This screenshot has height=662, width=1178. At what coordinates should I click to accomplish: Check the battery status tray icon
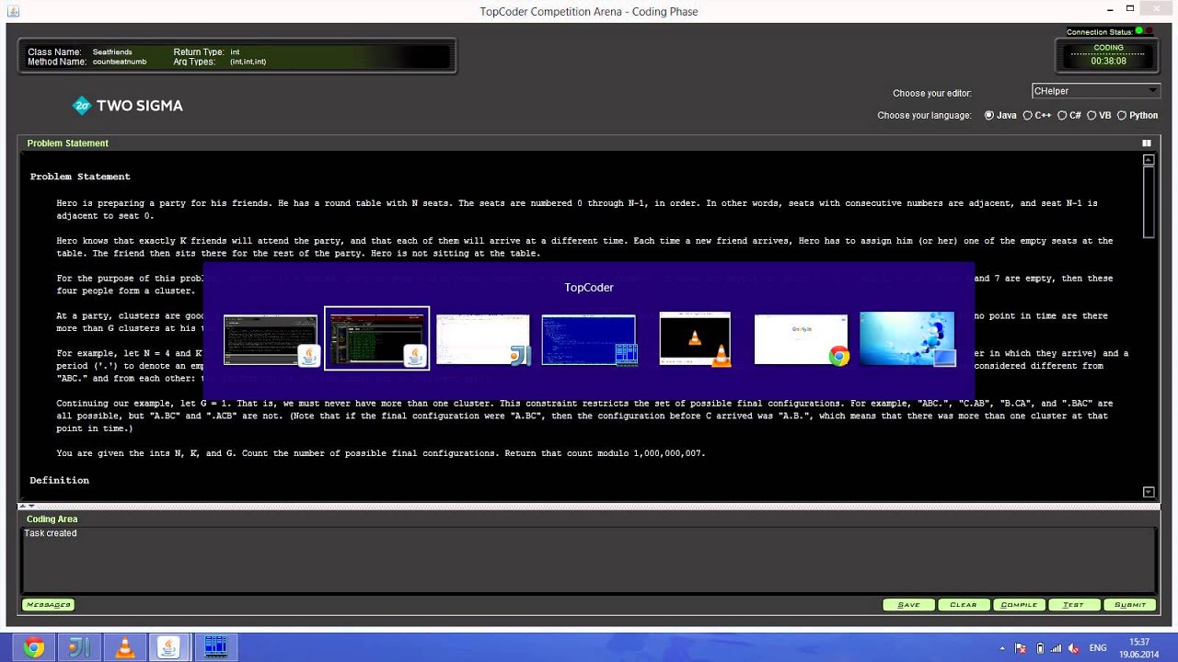click(x=1039, y=648)
